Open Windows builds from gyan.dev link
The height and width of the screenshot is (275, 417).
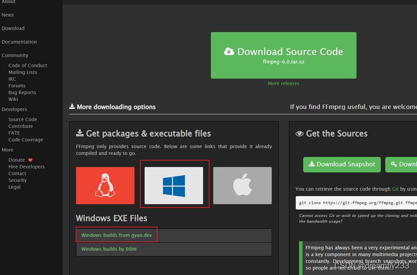116,235
